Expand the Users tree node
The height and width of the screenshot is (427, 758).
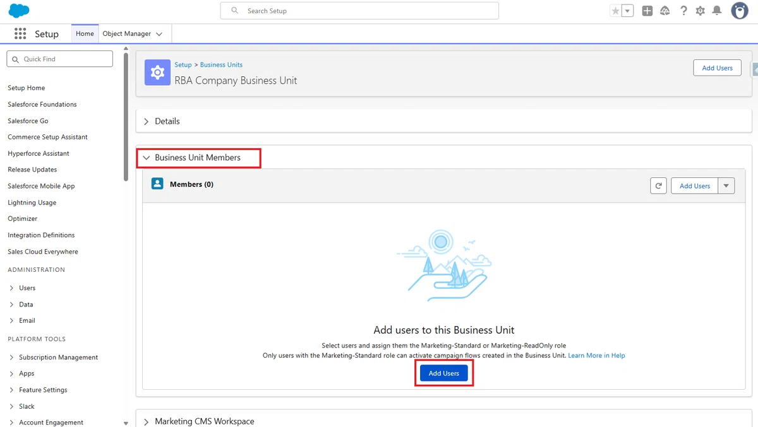[x=12, y=288]
